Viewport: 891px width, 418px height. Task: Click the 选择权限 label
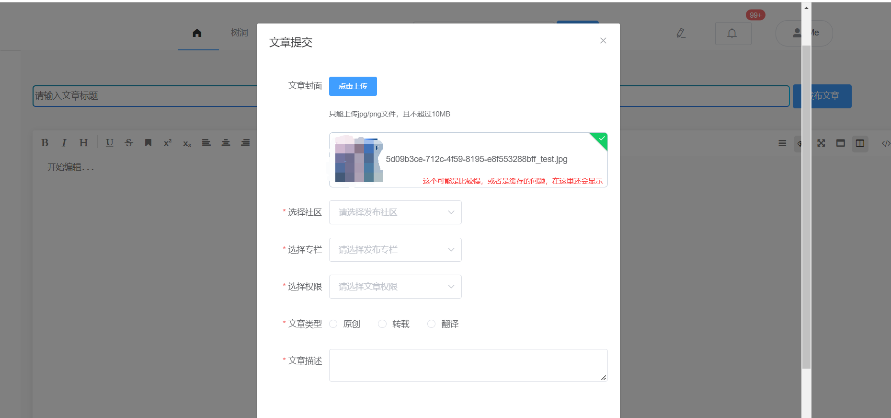pos(305,287)
